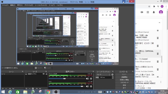Open the マイク audio settings gear

pyautogui.click(x=91, y=86)
